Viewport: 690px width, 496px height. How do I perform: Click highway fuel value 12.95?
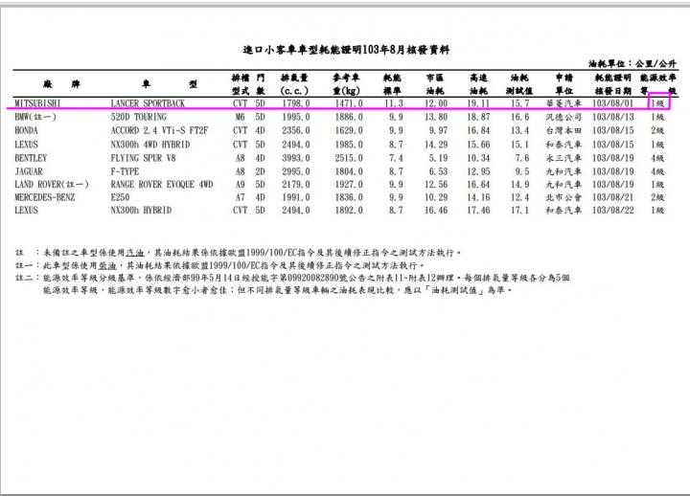pyautogui.click(x=478, y=171)
